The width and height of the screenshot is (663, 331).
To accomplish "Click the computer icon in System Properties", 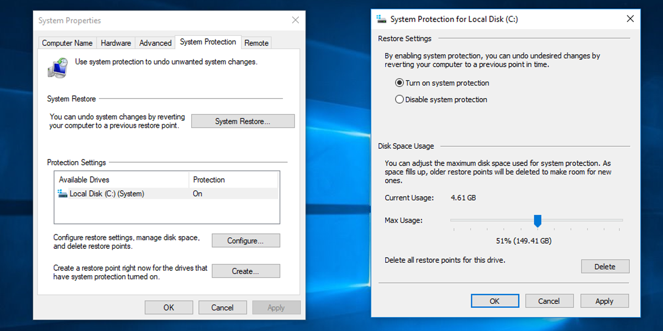I will [x=57, y=67].
